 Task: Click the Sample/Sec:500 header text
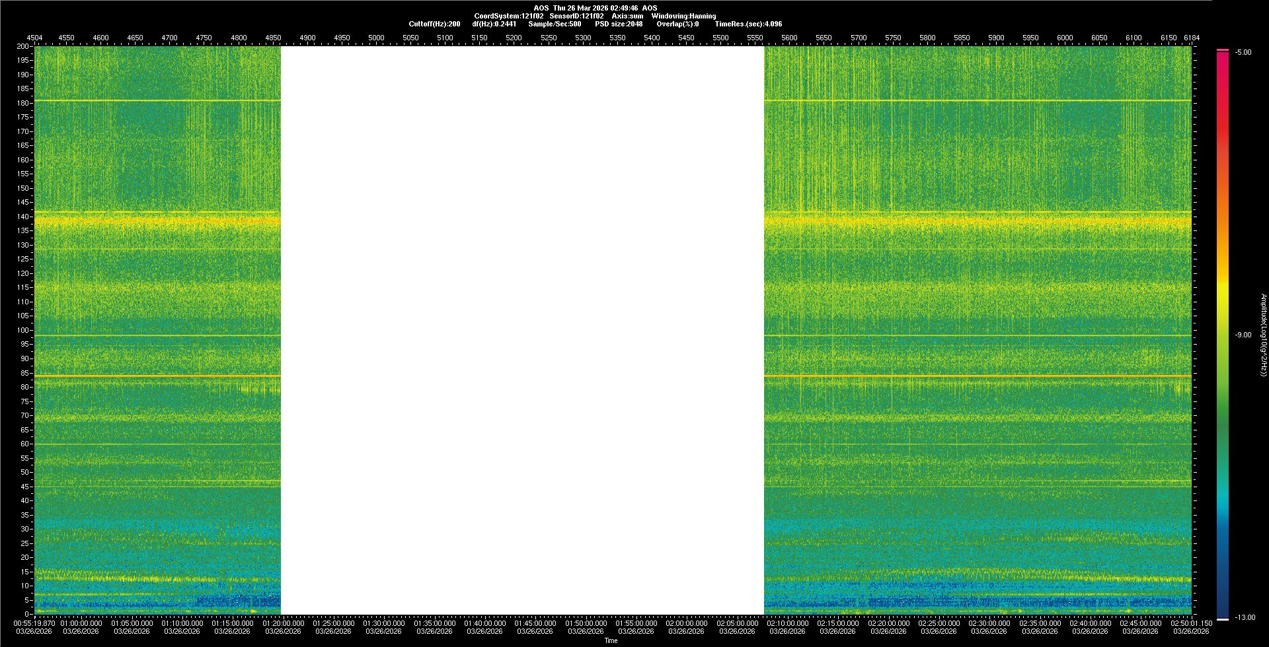[x=555, y=24]
